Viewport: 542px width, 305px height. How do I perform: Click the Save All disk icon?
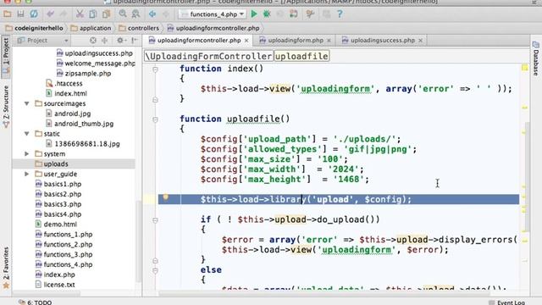coord(20,14)
